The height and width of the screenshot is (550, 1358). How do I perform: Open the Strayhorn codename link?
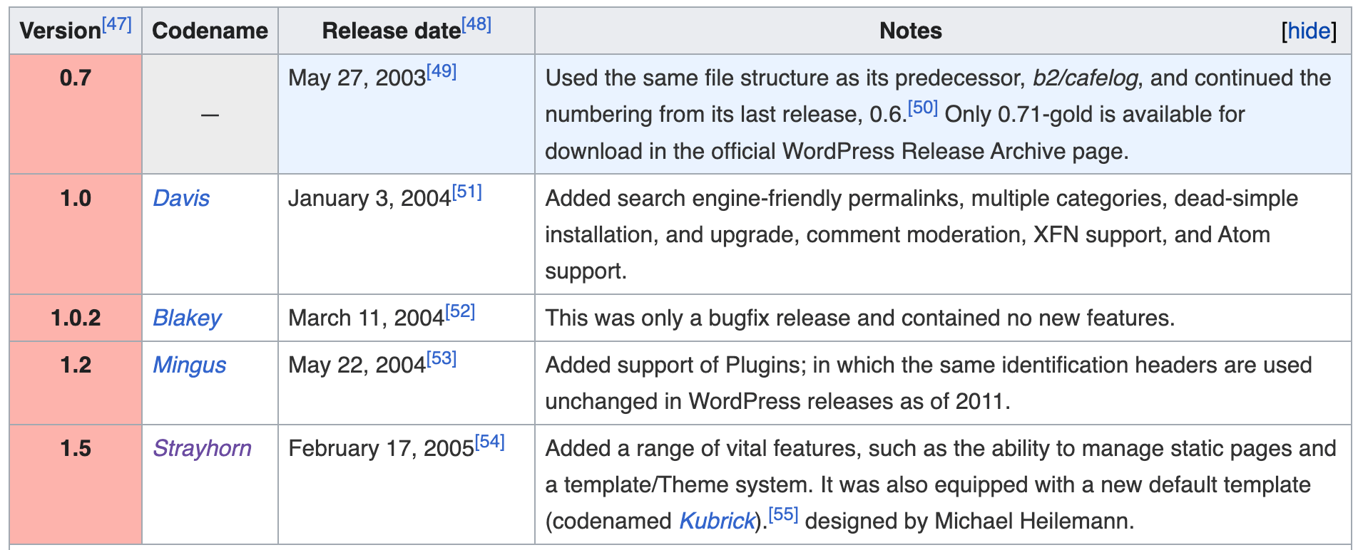[202, 448]
